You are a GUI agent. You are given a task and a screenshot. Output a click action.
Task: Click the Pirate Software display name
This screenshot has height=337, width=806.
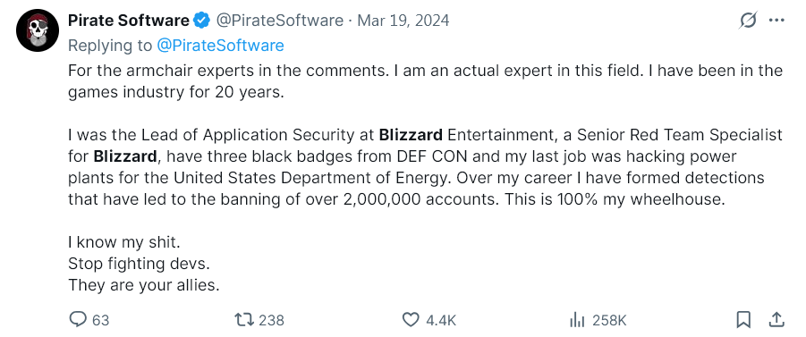129,21
